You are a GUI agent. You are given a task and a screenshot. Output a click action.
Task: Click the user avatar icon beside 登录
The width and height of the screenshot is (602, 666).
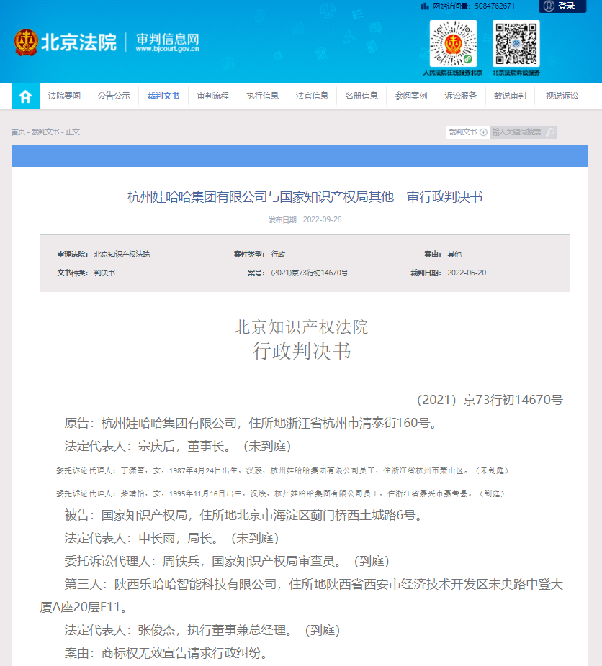549,6
